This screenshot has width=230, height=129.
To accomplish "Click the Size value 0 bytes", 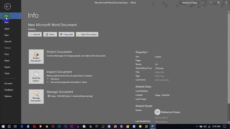I will [158, 57].
